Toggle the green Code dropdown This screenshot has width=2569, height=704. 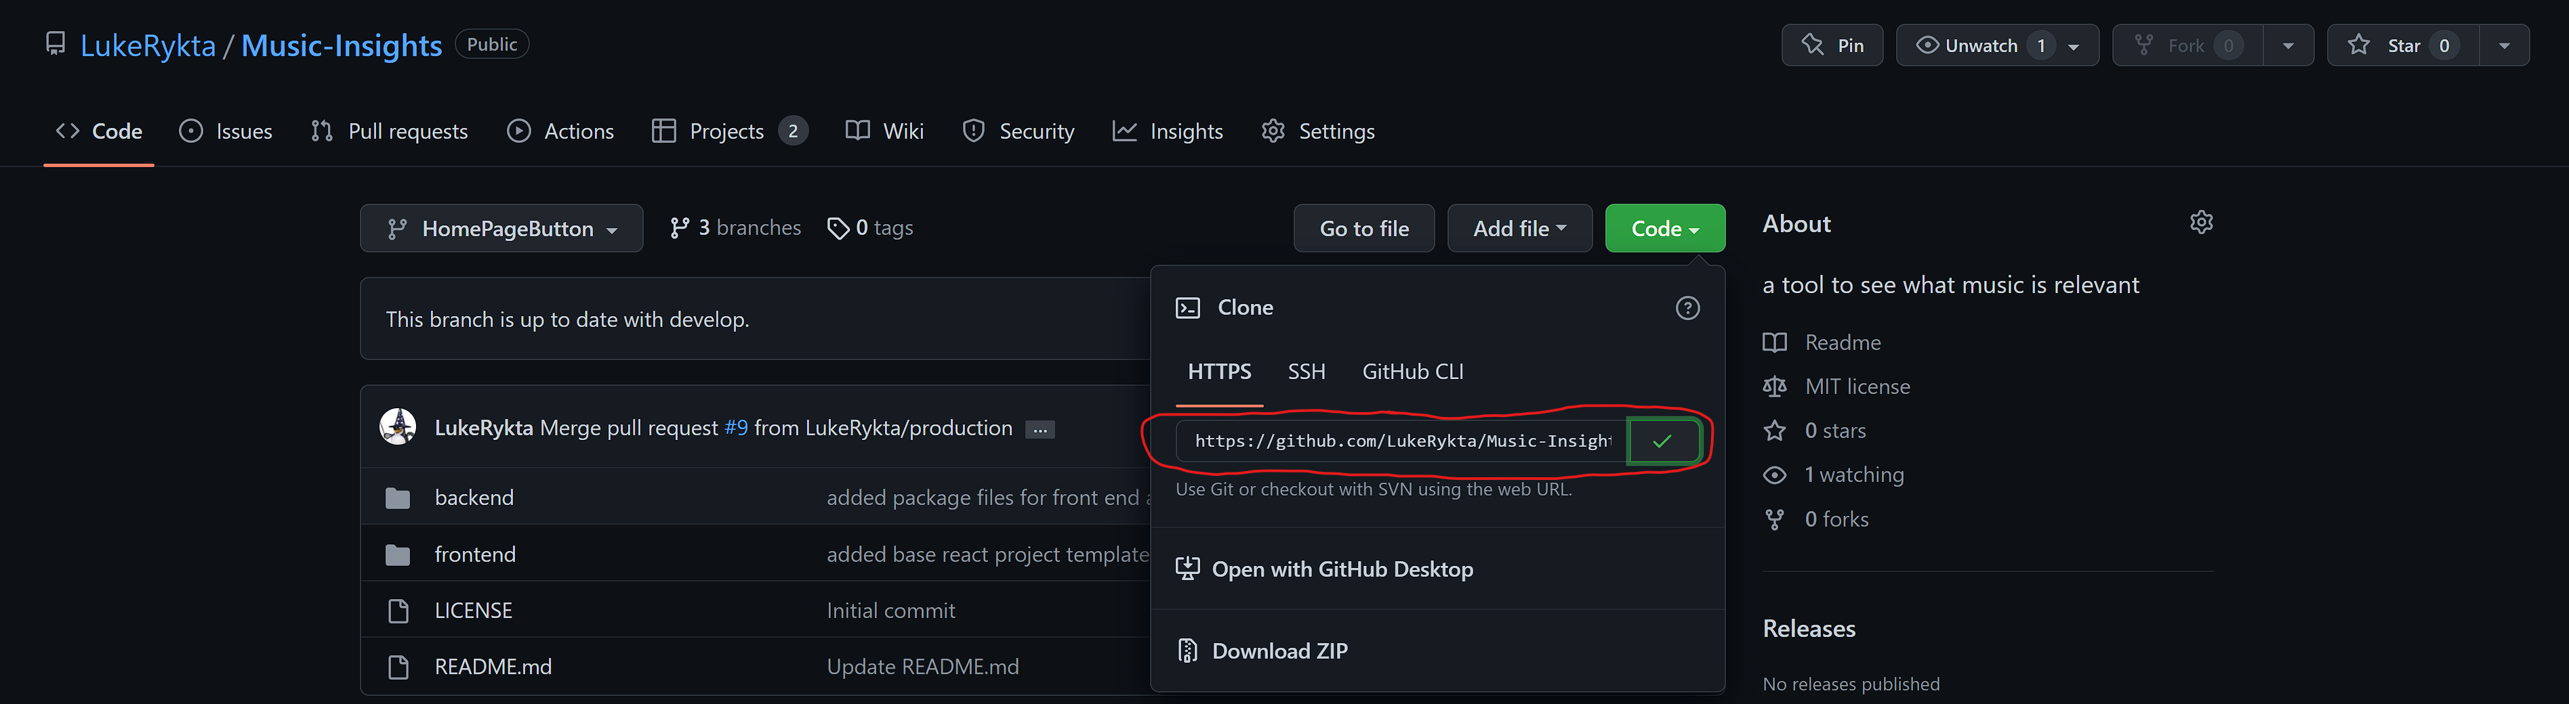(x=1664, y=228)
